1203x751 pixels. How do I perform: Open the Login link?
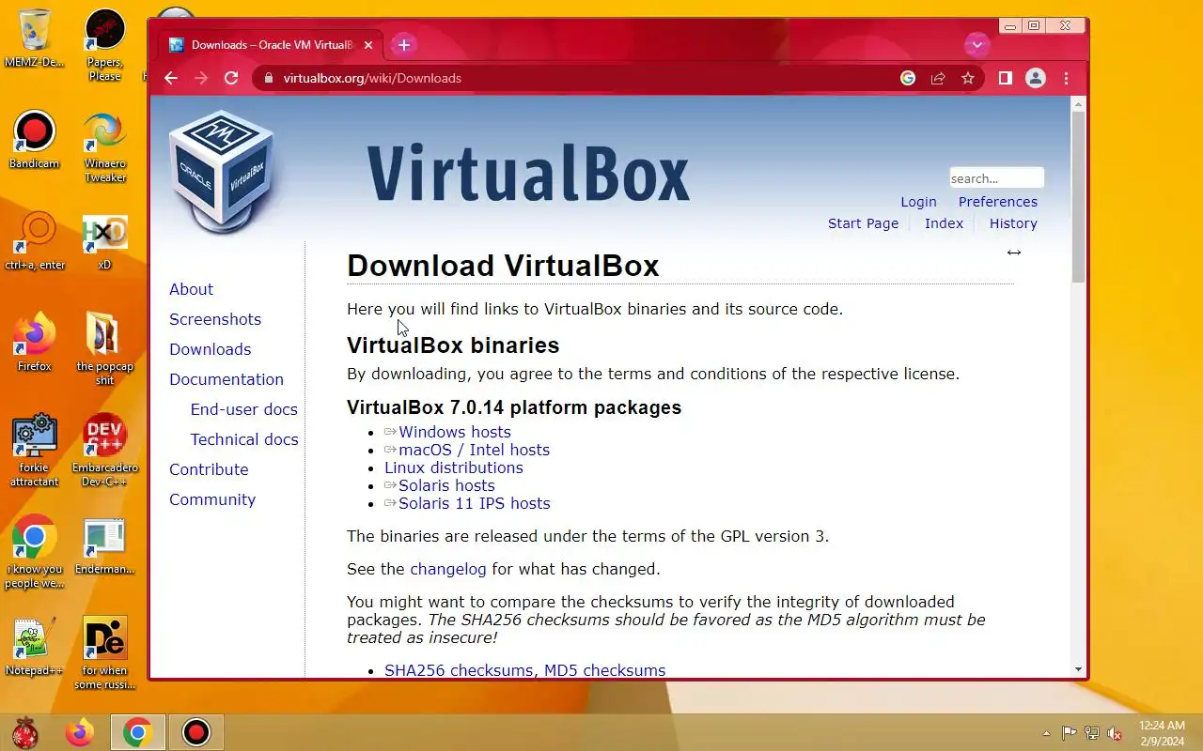pos(918,202)
